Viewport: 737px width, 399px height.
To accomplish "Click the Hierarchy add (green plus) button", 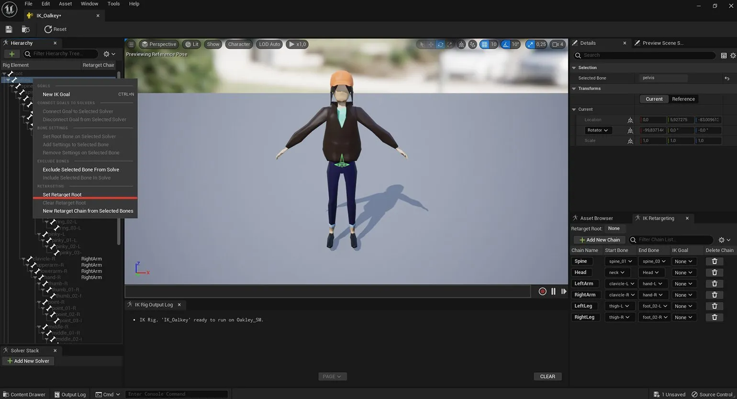I will click(12, 54).
